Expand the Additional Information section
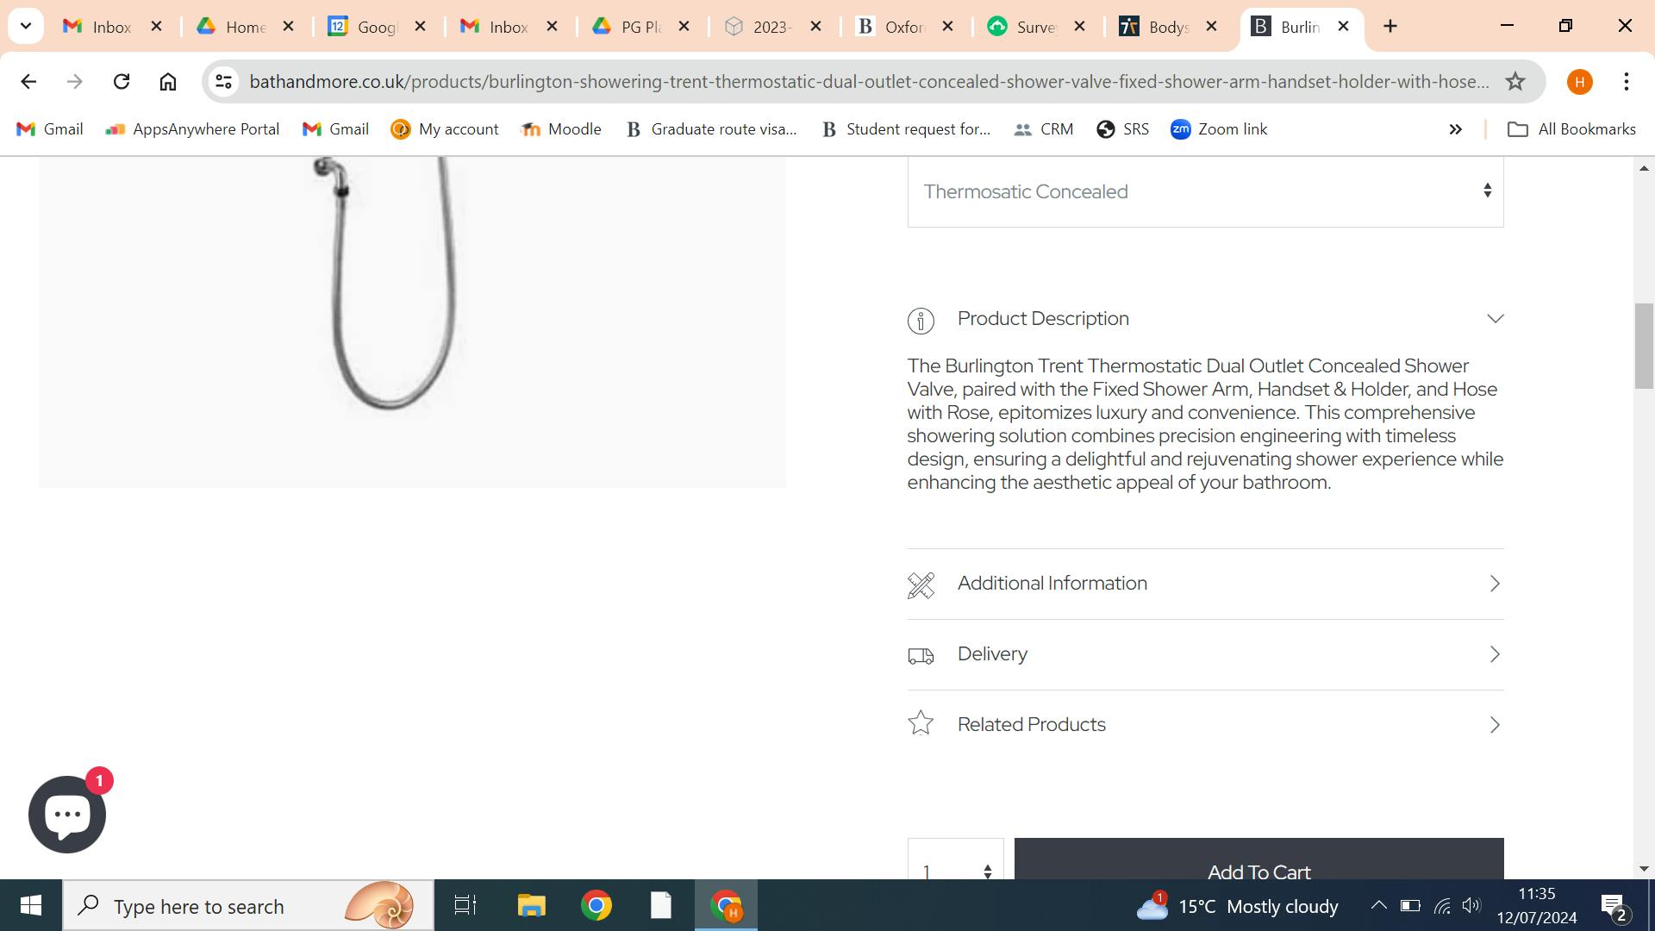This screenshot has width=1655, height=931. pos(1205,584)
